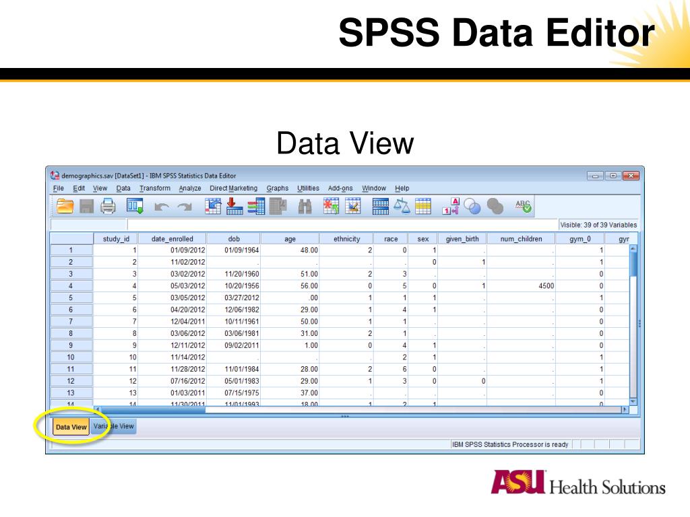Open the Recall recently used dialogs icon
This screenshot has height=517, width=690.
tap(135, 206)
